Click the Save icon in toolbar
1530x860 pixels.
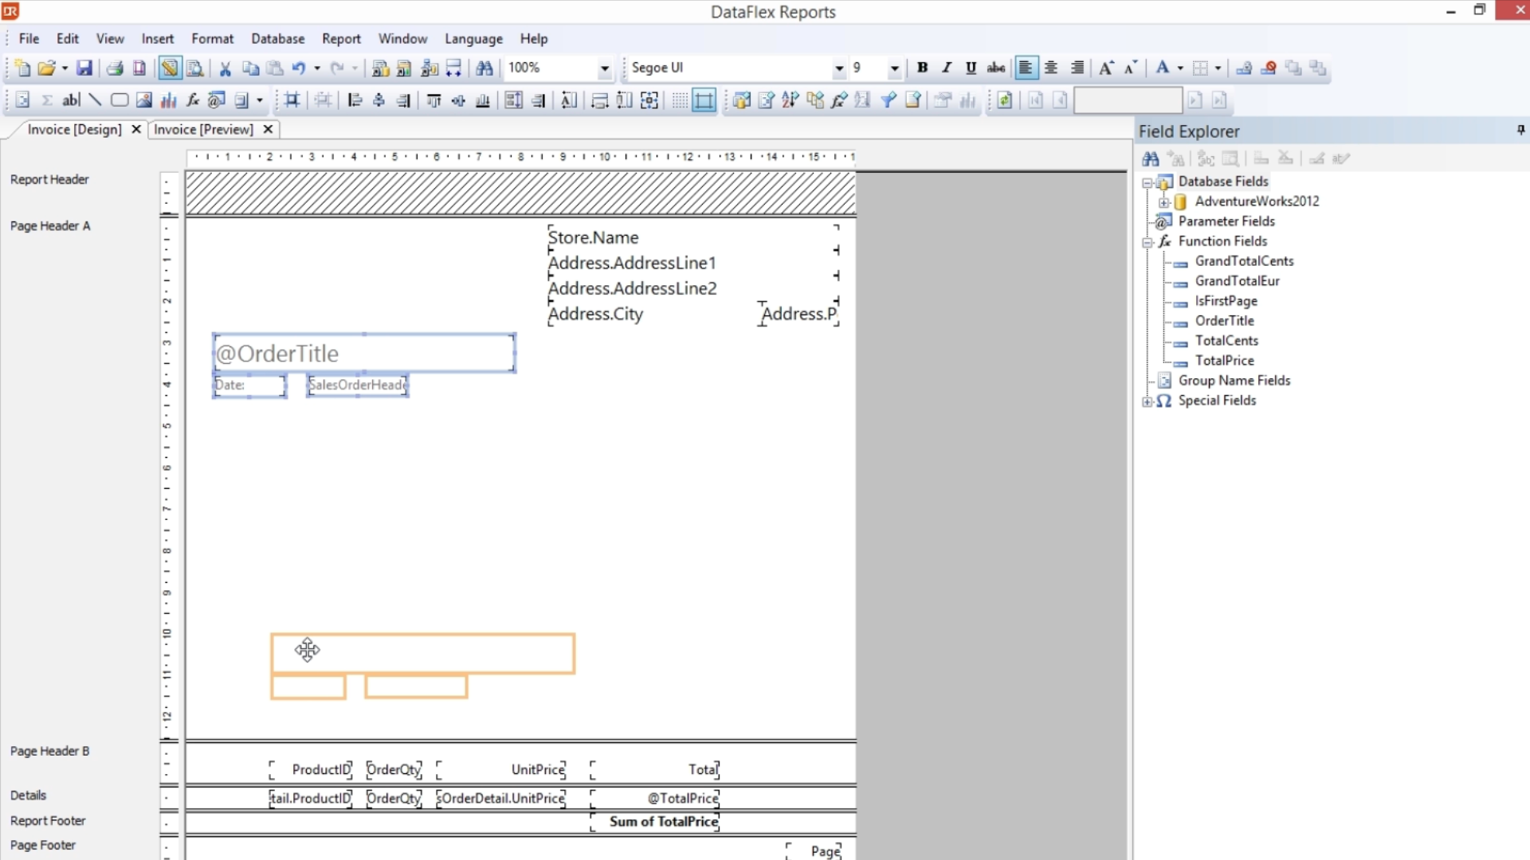coord(84,68)
